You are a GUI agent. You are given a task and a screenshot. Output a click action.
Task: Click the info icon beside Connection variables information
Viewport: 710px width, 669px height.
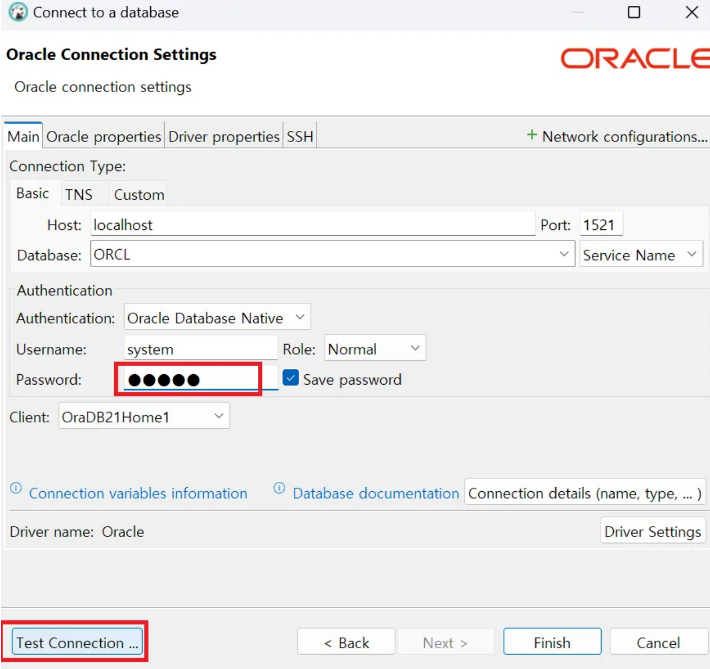16,488
